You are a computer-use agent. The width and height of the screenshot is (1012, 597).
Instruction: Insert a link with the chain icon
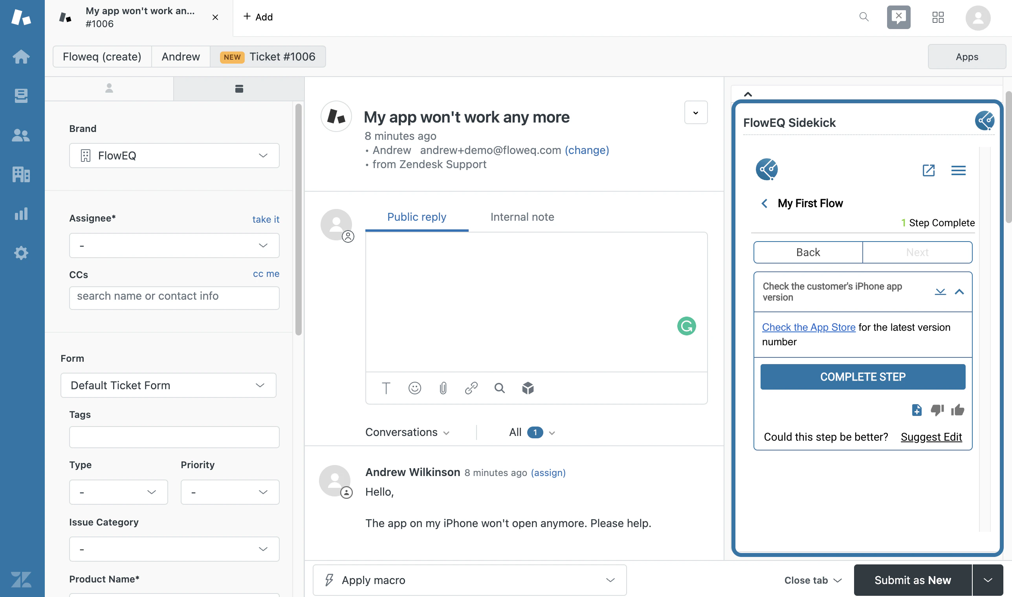tap(471, 388)
